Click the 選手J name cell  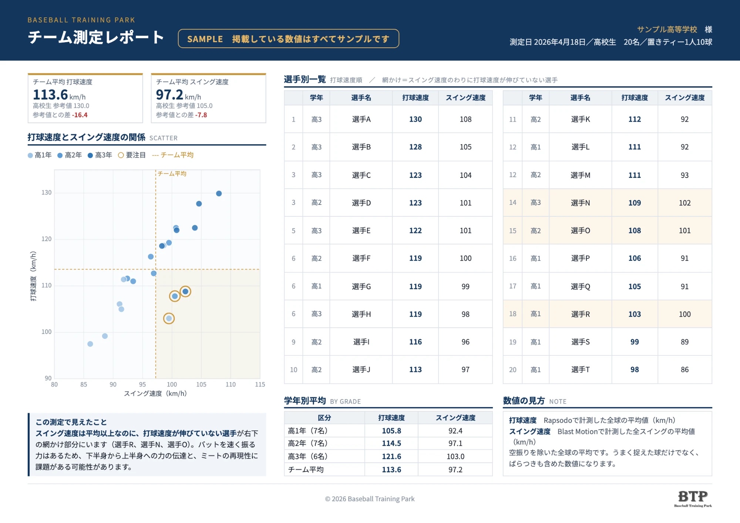[361, 370]
